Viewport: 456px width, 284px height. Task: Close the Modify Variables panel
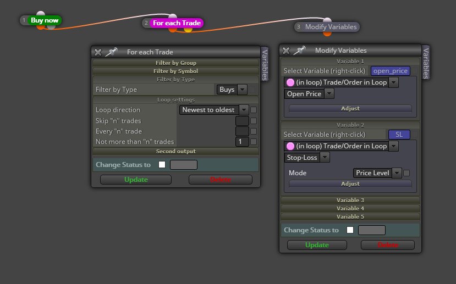[x=286, y=51]
